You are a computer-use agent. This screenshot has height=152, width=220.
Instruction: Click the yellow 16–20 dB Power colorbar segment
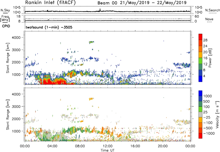click(x=200, y=55)
